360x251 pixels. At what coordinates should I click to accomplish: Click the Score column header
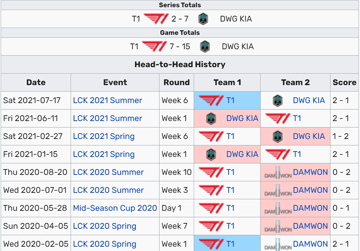[344, 83]
